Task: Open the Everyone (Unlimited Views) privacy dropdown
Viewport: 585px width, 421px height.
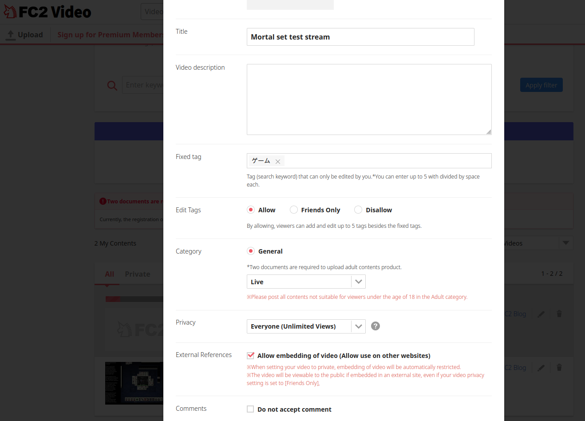Action: tap(306, 326)
